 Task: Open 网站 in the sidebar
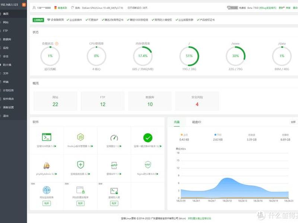pos(13,22)
